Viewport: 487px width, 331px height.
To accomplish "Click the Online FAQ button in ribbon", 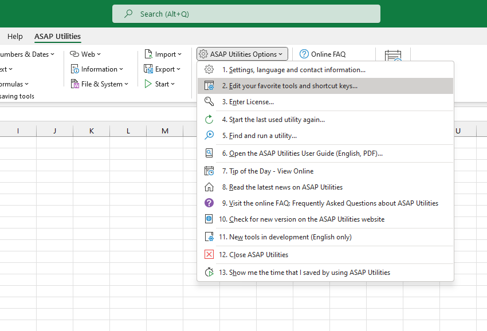I will click(323, 54).
